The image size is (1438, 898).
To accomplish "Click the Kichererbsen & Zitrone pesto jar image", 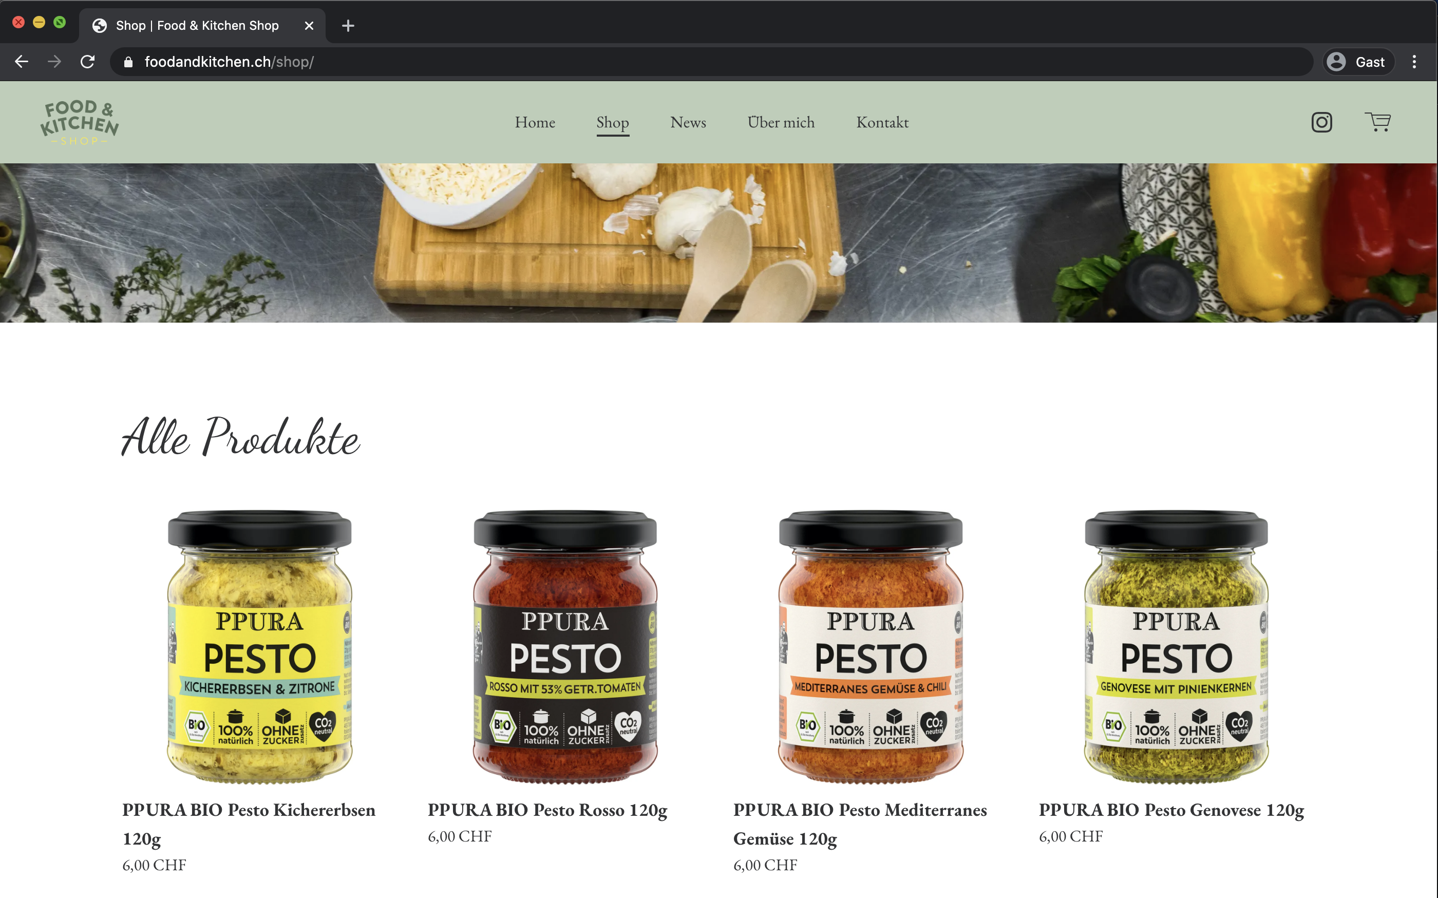I will point(259,647).
